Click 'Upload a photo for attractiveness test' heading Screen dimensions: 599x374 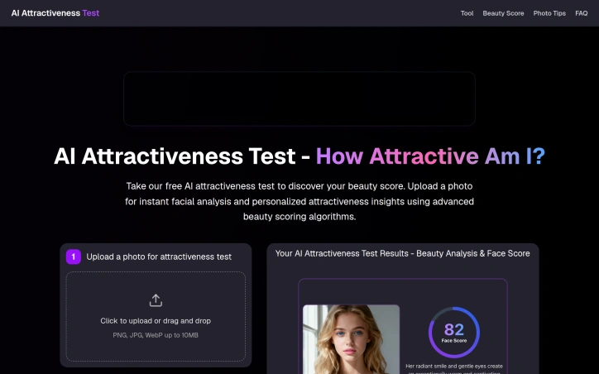point(159,257)
